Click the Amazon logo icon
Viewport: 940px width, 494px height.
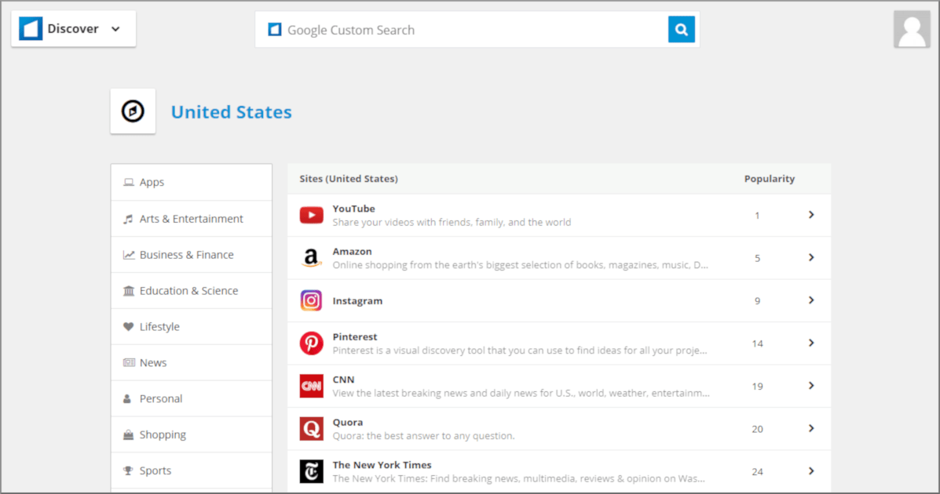click(311, 258)
